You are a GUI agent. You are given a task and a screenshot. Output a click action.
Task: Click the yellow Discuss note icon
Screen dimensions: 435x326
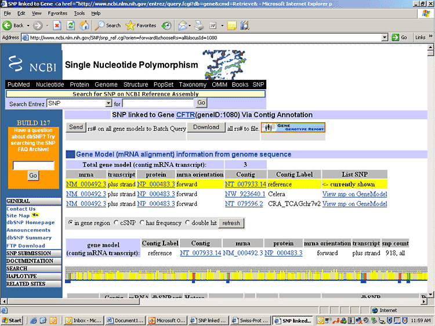pyautogui.click(x=232, y=25)
